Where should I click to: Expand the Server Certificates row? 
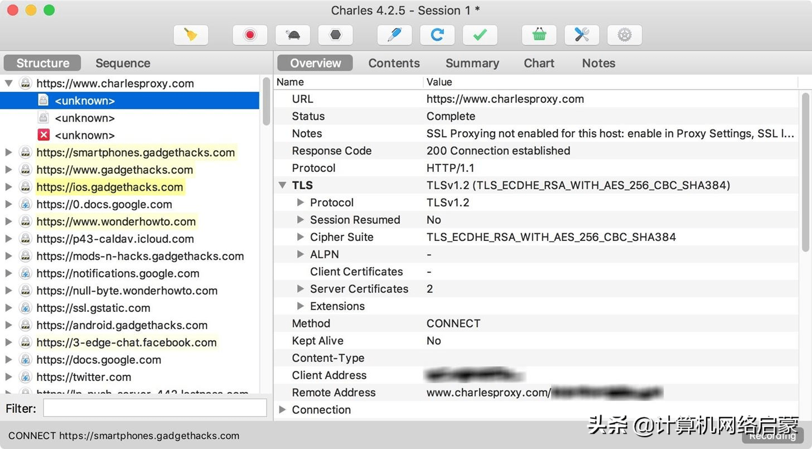tap(301, 289)
